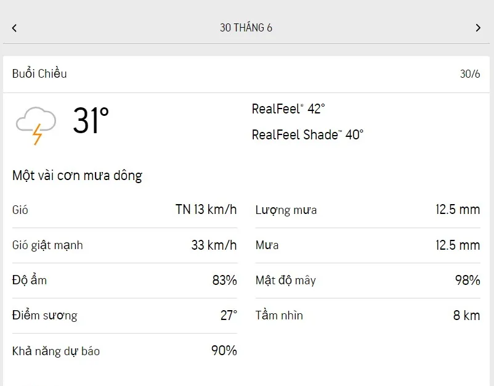Select the 30 THÁNG 6 date header

click(246, 28)
